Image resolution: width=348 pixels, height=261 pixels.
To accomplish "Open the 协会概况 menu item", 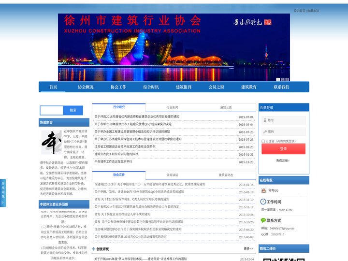I will [x=86, y=87].
